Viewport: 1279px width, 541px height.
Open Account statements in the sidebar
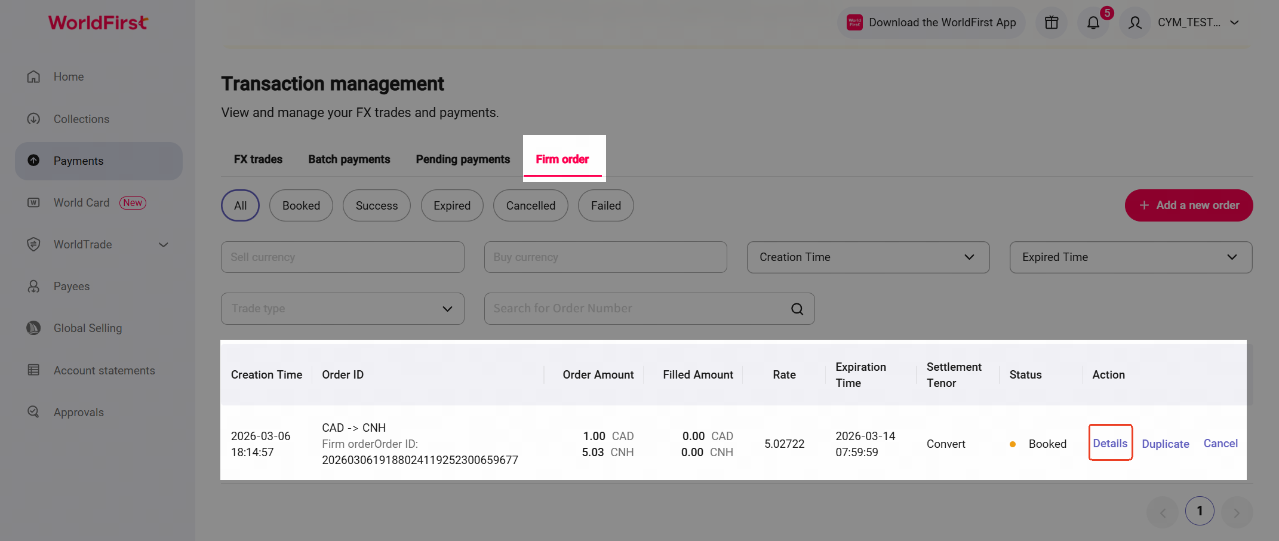point(104,370)
